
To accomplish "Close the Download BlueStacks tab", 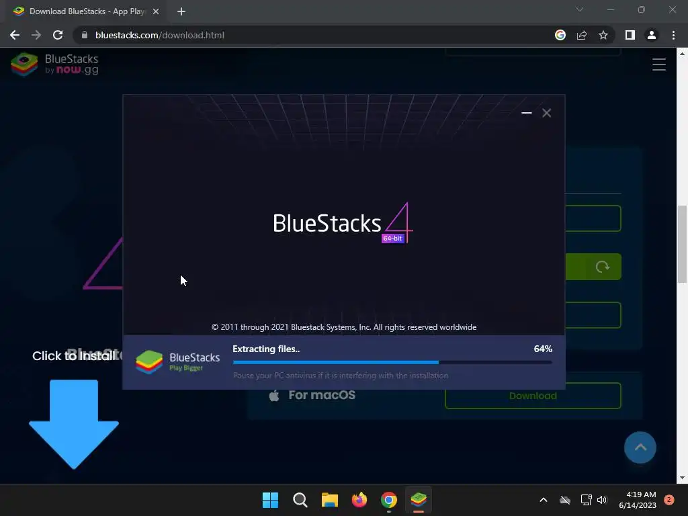I will (x=156, y=11).
